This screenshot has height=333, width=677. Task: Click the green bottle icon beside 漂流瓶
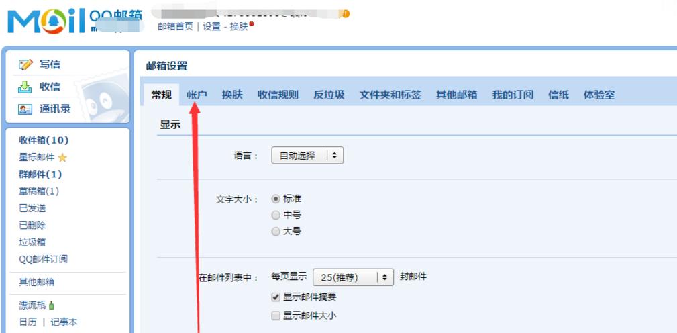coord(52,305)
